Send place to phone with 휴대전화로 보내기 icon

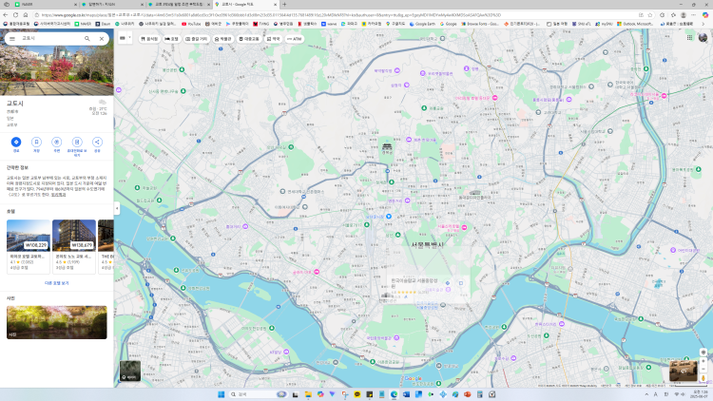point(77,142)
